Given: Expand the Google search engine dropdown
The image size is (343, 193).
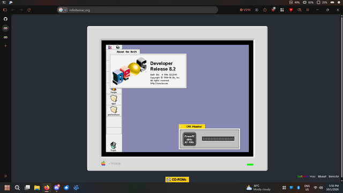Looking at the screenshot, I should 63,10.
